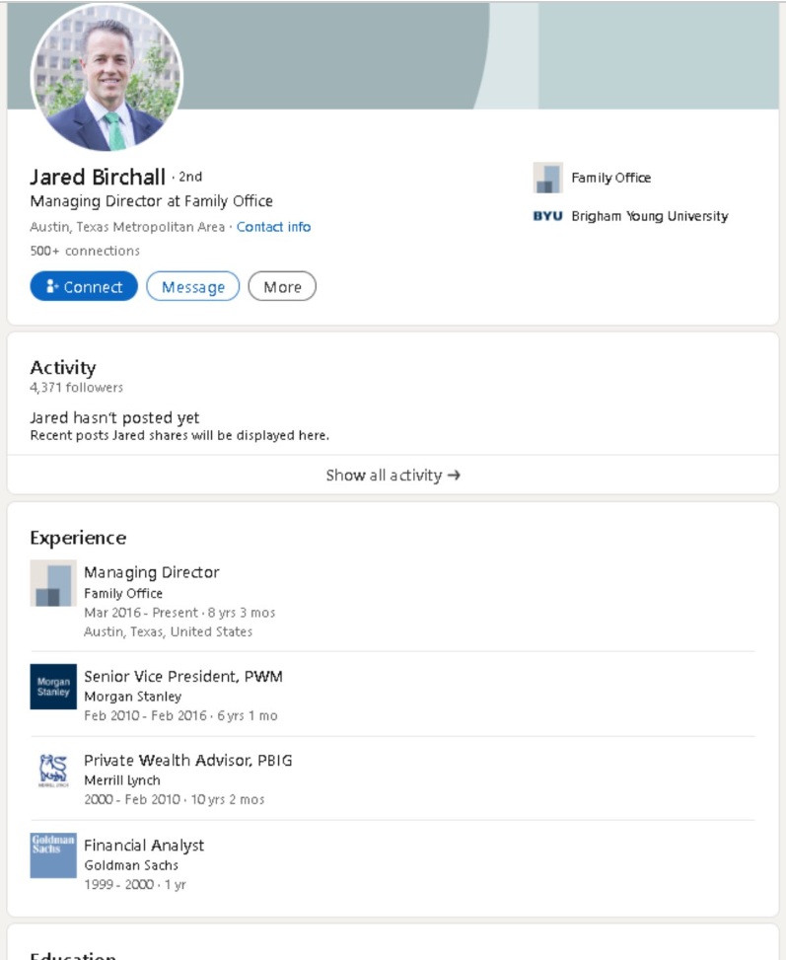The image size is (786, 960).
Task: Expand Contact info details
Action: coord(274,226)
